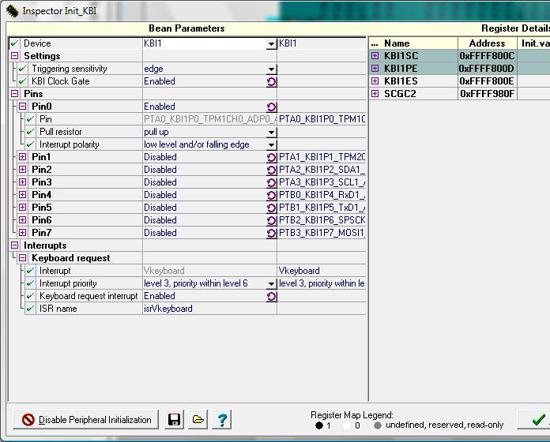Collapse the Interrupts group
The height and width of the screenshot is (442, 550).
pyautogui.click(x=15, y=245)
